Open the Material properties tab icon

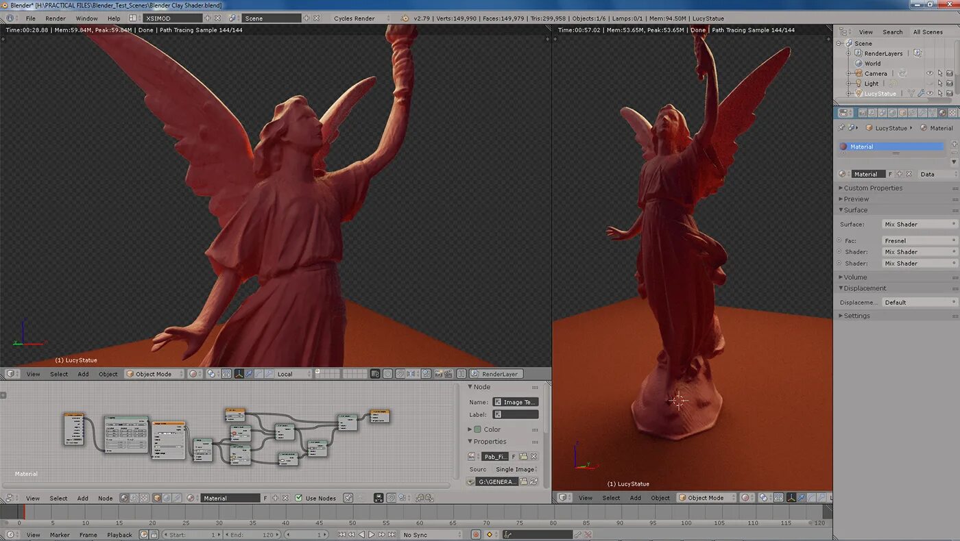[x=943, y=113]
